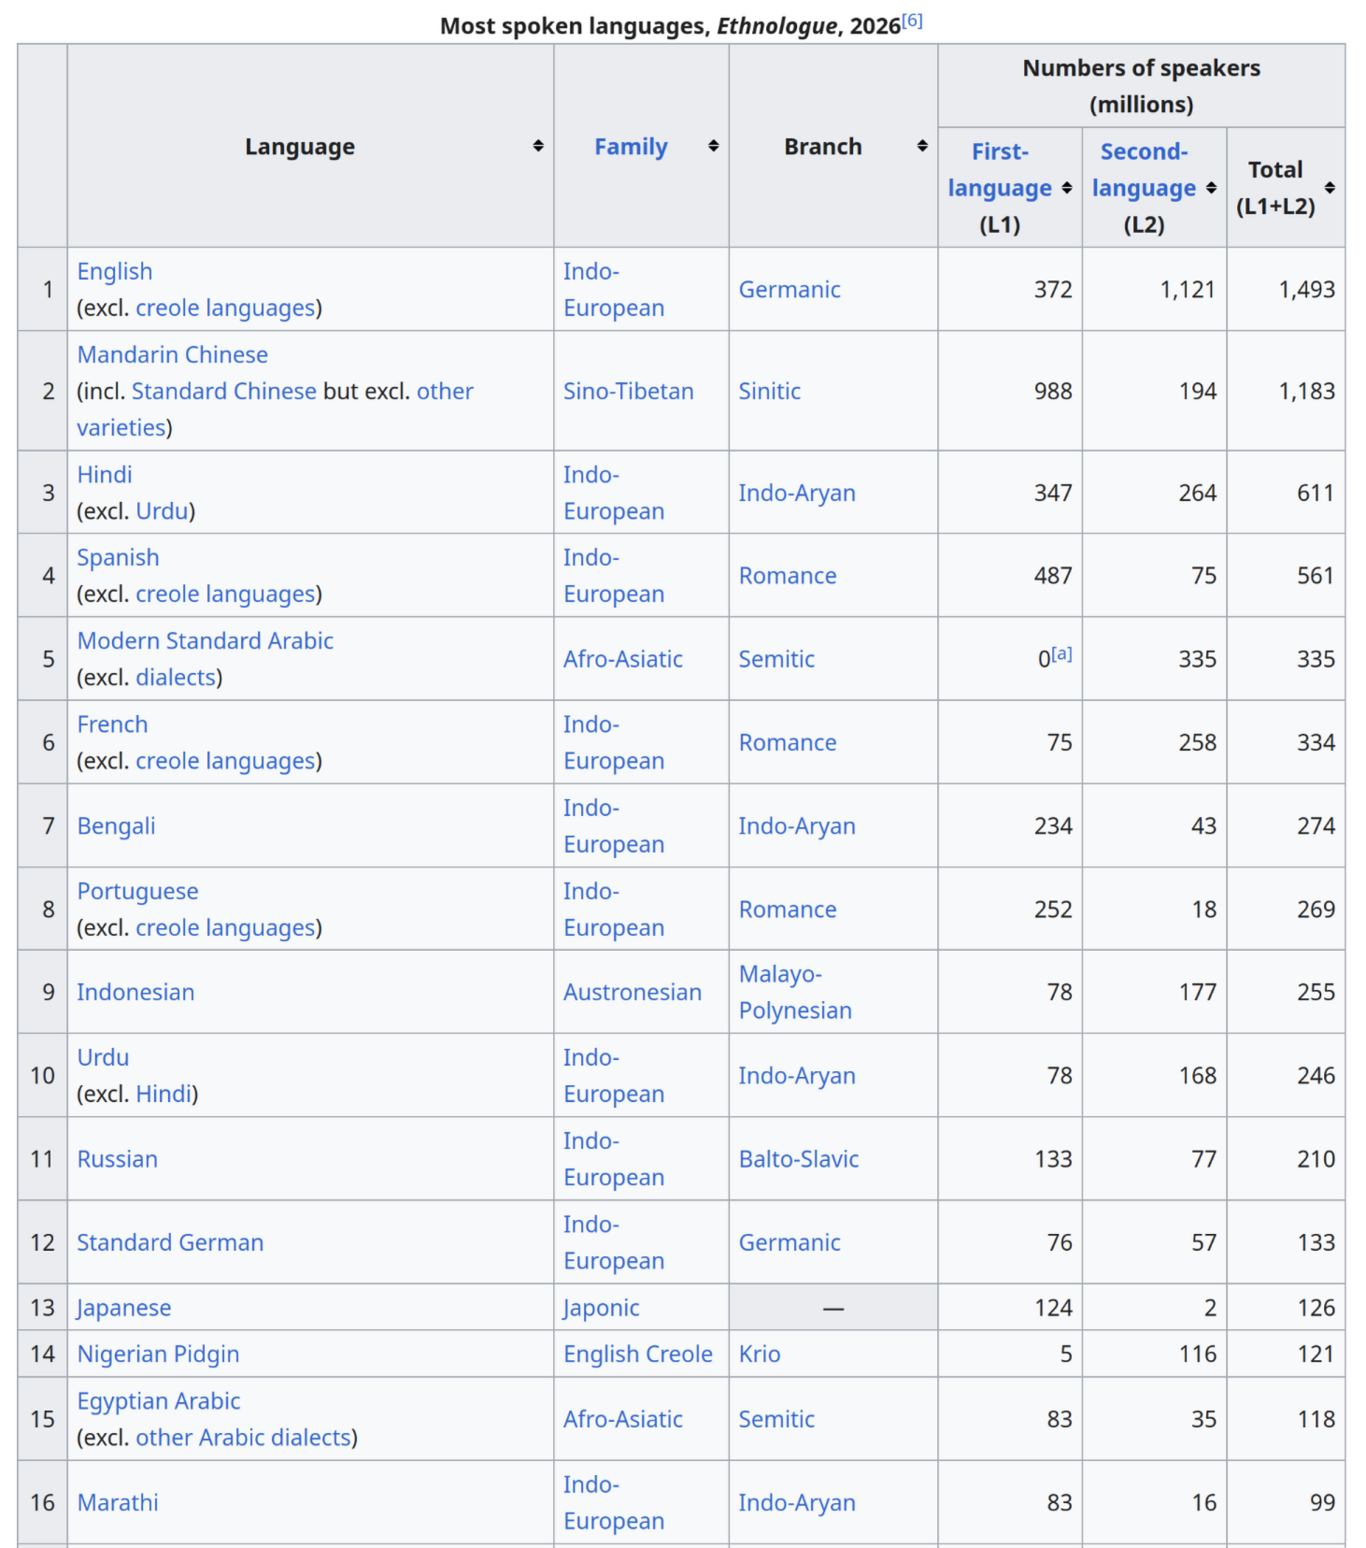Open the Japonic family link
The height and width of the screenshot is (1548, 1366).
(x=602, y=1308)
